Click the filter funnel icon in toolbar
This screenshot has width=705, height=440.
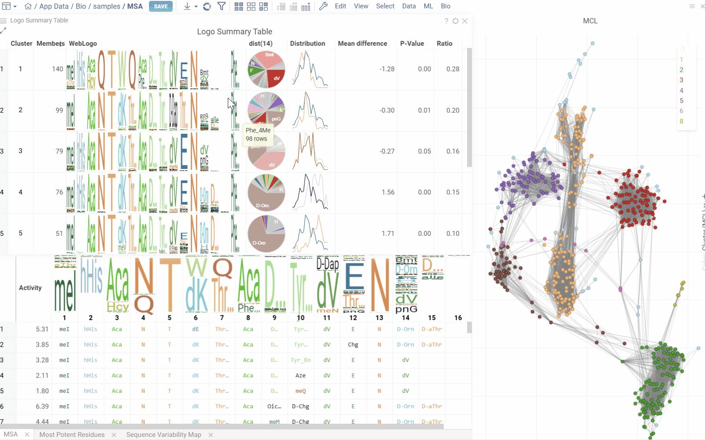(x=222, y=7)
